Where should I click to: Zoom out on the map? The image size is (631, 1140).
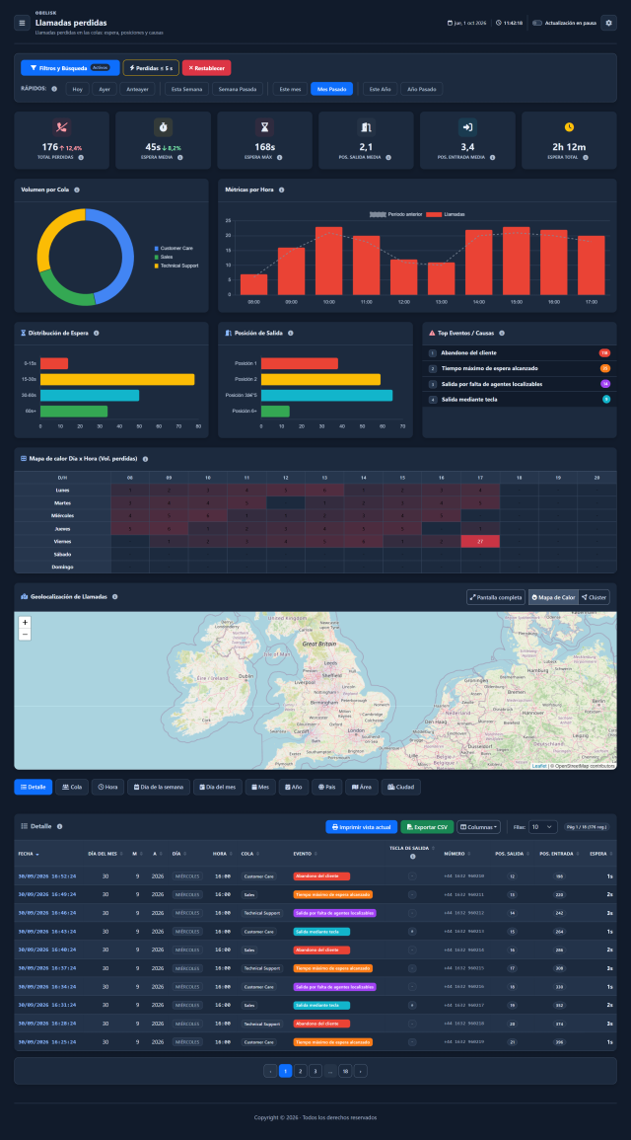25,635
